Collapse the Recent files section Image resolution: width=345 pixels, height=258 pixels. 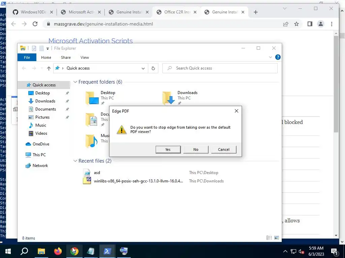75,161
